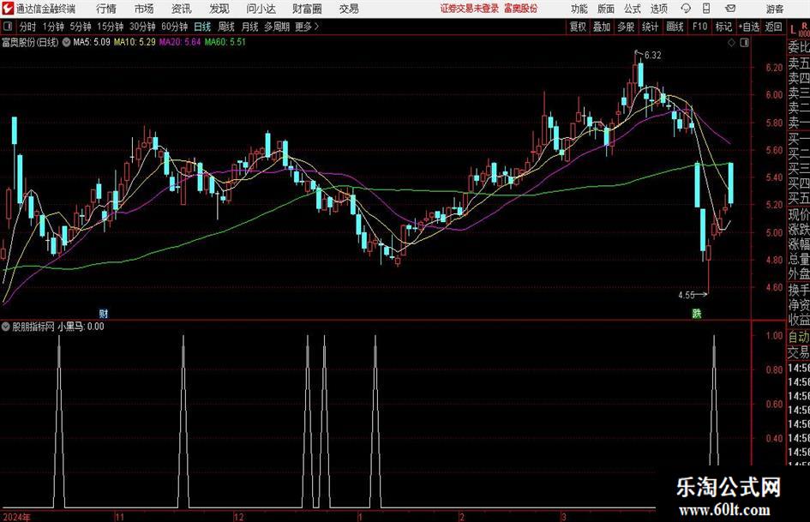Open the 公式 menu
This screenshot has height=522, width=810.
(x=633, y=9)
